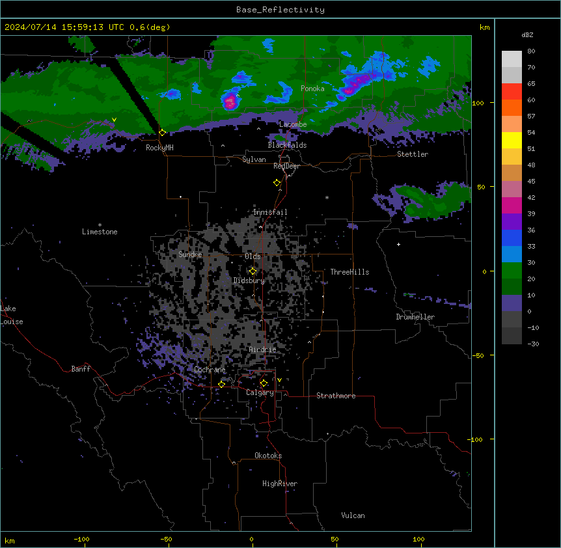Select the yellow diamond marker south of RedDeer
The width and height of the screenshot is (561, 548).
tap(277, 183)
